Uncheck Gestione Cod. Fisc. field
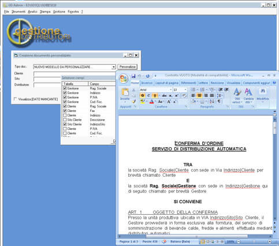Image resolution: width=279 pixels, height=246 pixels. tap(65, 102)
